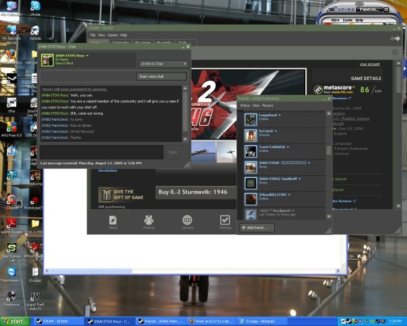Image resolution: width=407 pixels, height=326 pixels.
Task: Switch to the Community tab in Steam
Action: tap(121, 42)
